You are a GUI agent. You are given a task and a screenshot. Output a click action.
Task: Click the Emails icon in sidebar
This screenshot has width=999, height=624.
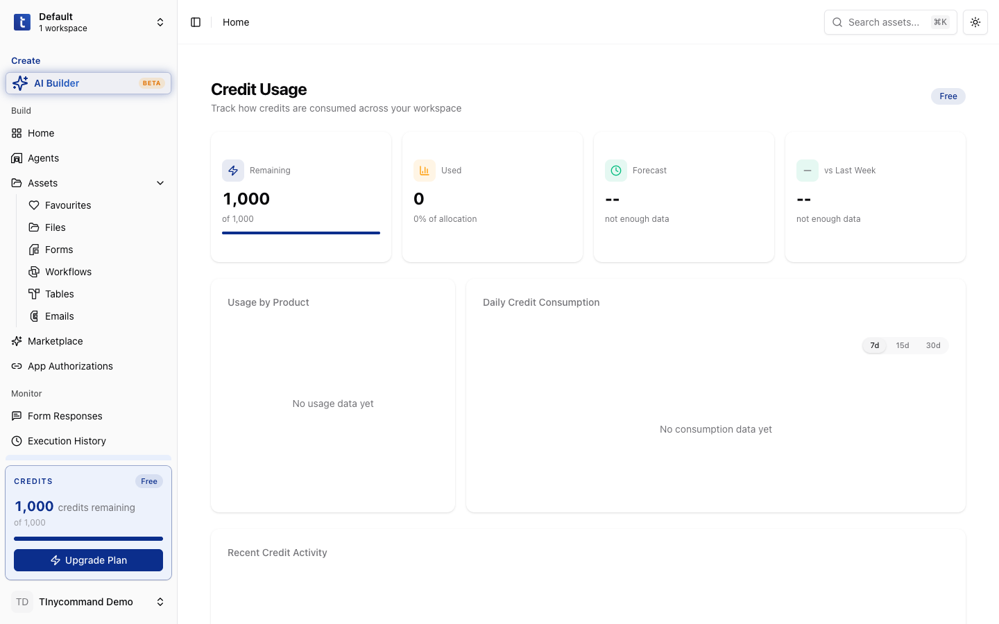tap(34, 316)
